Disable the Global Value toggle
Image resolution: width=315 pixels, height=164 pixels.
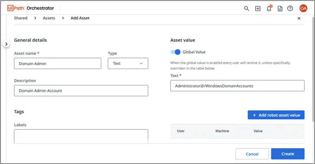tap(175, 52)
